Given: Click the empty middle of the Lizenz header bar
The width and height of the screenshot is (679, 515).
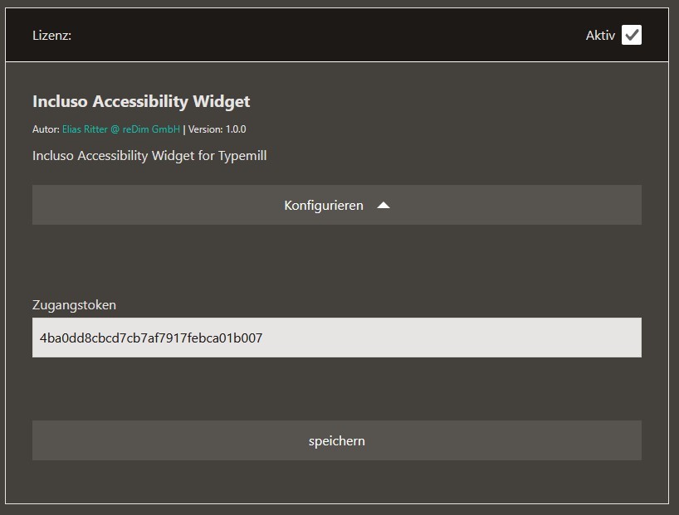Looking at the screenshot, I should tap(332, 36).
